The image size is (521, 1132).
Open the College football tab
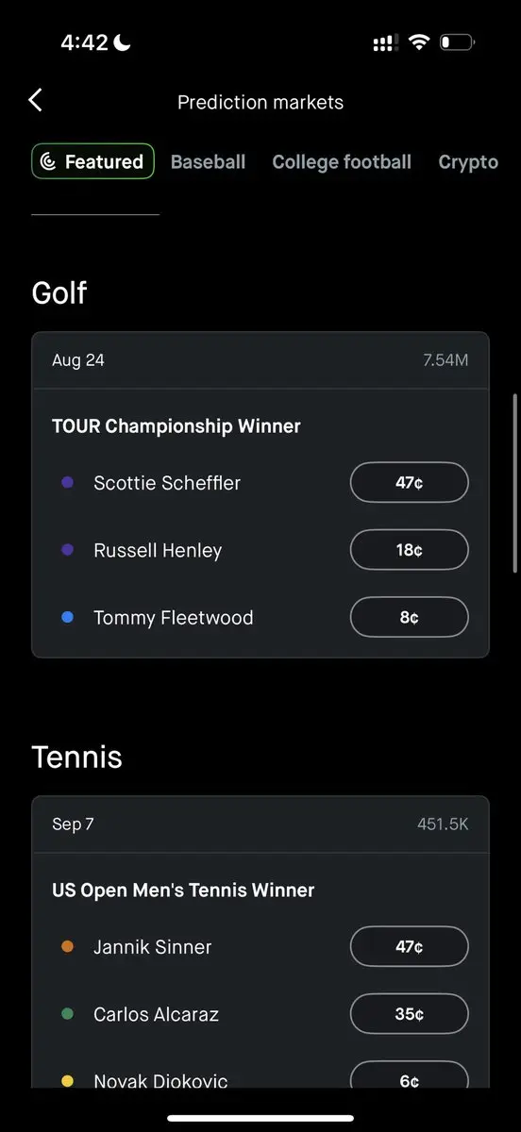pyautogui.click(x=342, y=161)
